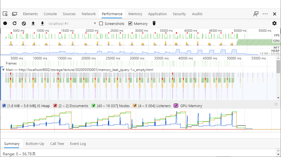Open the Audits tab
Viewport: 281px width, 157px height.
point(197,14)
